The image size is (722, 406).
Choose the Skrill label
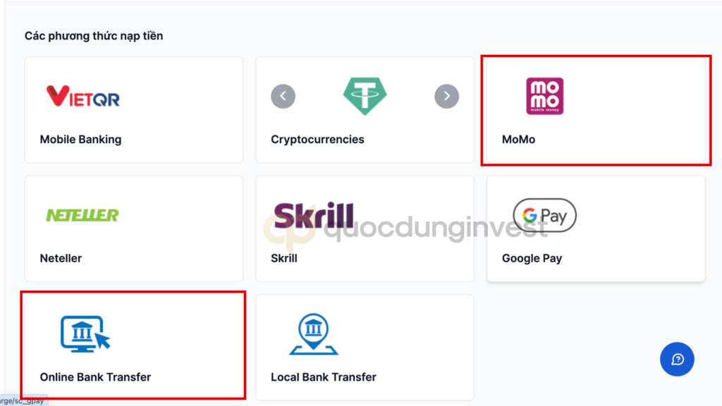coord(284,258)
